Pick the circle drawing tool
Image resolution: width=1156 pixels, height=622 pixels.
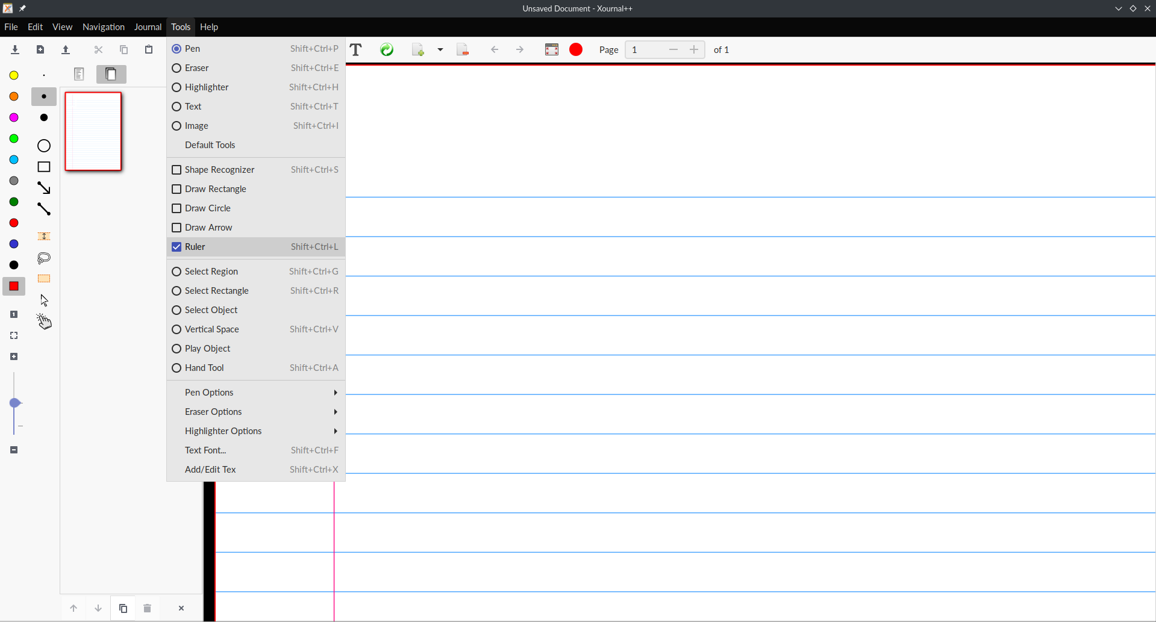click(x=43, y=146)
